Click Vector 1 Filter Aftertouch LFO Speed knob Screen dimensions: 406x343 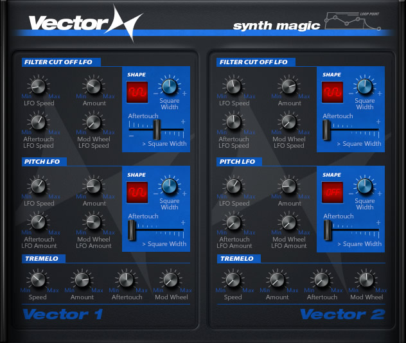(39, 122)
